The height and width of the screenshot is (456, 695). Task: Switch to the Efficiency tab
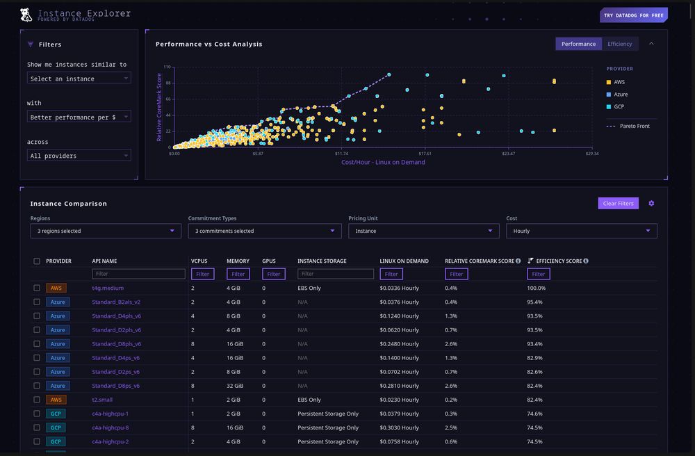tap(619, 43)
